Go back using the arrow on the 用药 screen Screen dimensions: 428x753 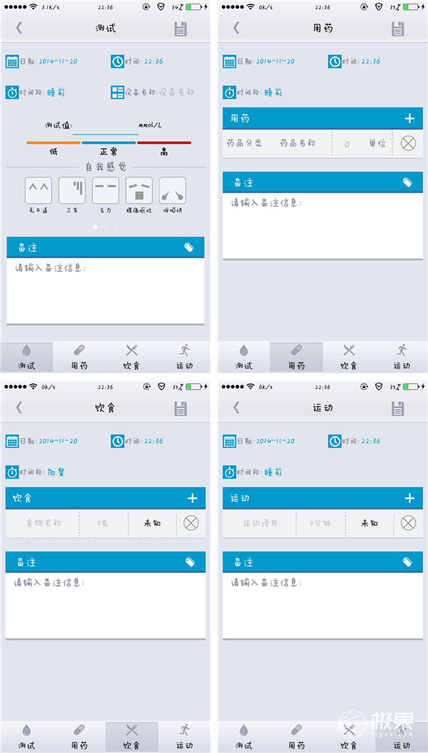[236, 28]
